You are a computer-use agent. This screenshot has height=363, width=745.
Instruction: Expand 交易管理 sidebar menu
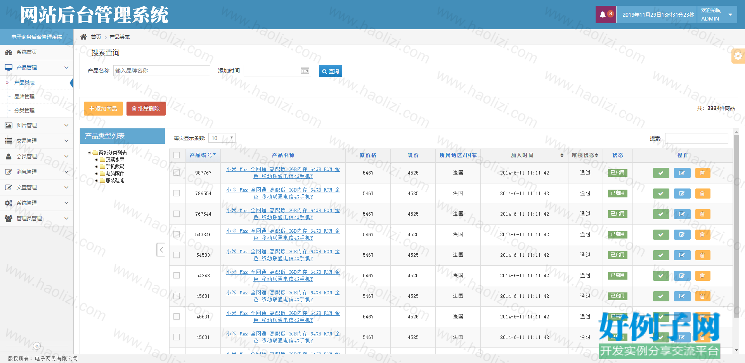click(x=36, y=141)
